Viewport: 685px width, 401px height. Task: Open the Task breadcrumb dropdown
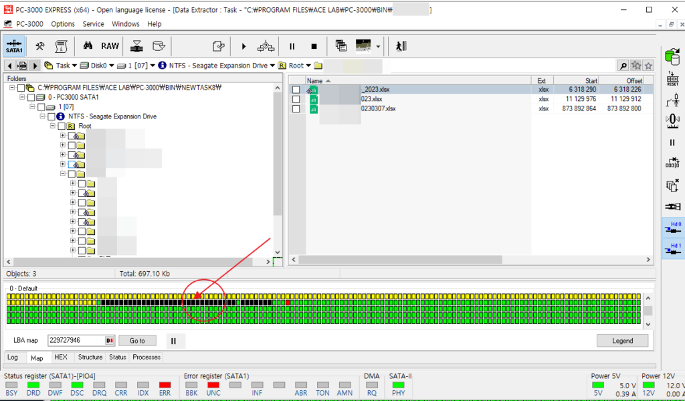(74, 66)
